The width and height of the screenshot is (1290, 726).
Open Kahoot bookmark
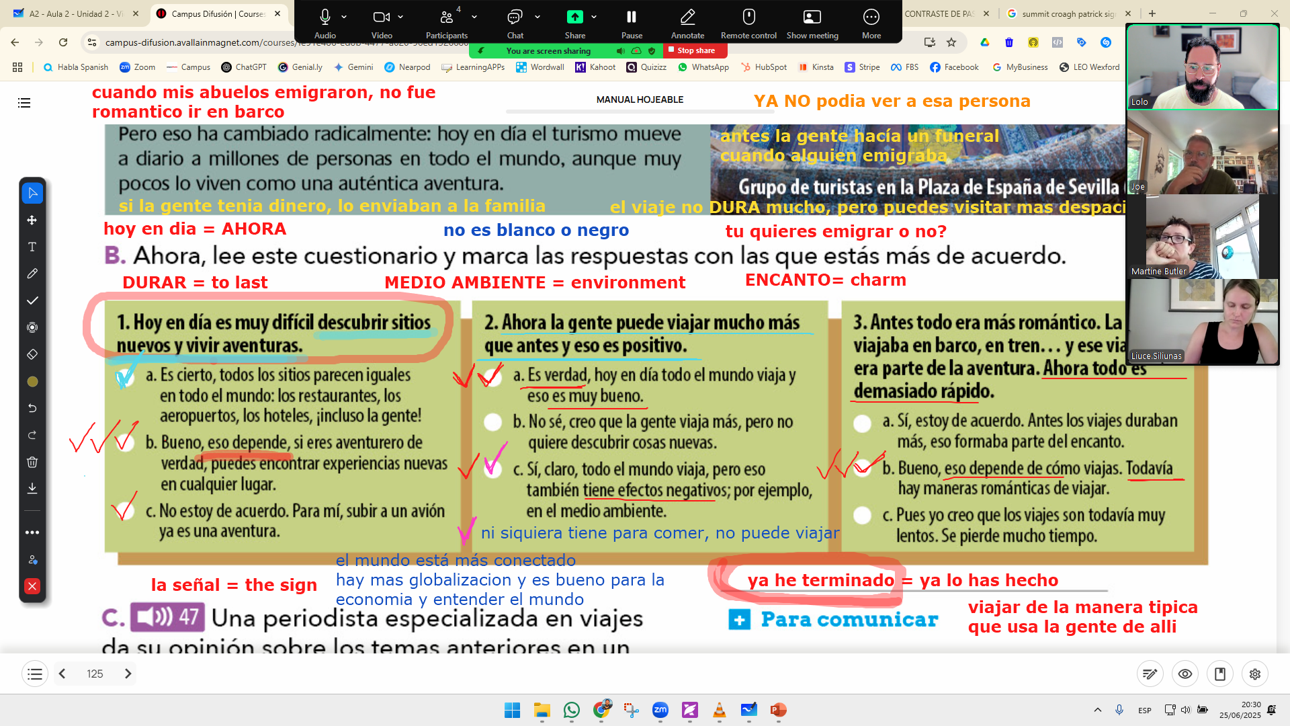[595, 67]
